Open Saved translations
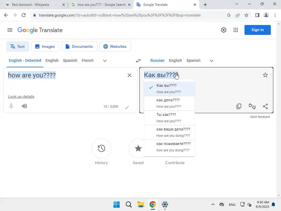The width and height of the screenshot is (281, 211). [x=138, y=149]
